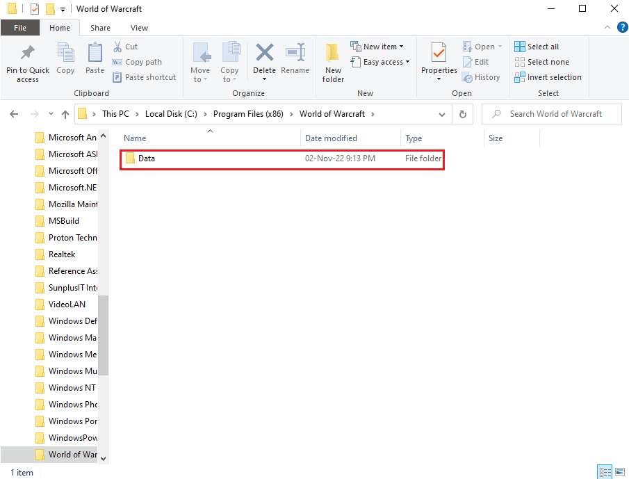Expand navigation path root chevron
The width and height of the screenshot is (629, 479).
(x=94, y=114)
